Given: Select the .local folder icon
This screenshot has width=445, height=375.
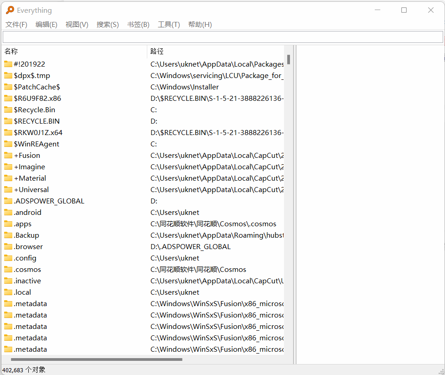Looking at the screenshot, I should [8, 292].
